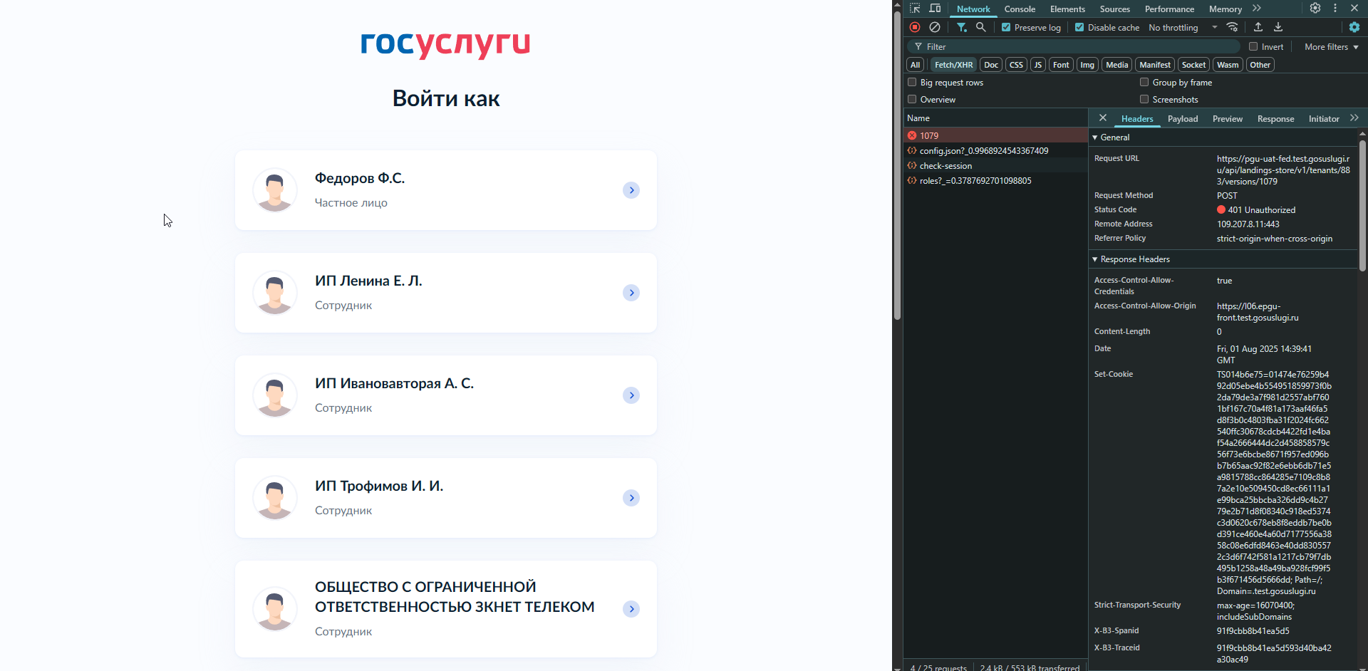Open the Initiator tab
The width and height of the screenshot is (1368, 671).
1324,119
